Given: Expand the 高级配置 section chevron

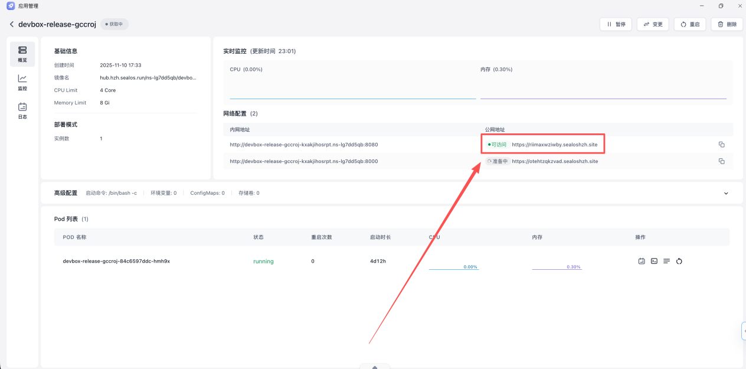Looking at the screenshot, I should 726,193.
